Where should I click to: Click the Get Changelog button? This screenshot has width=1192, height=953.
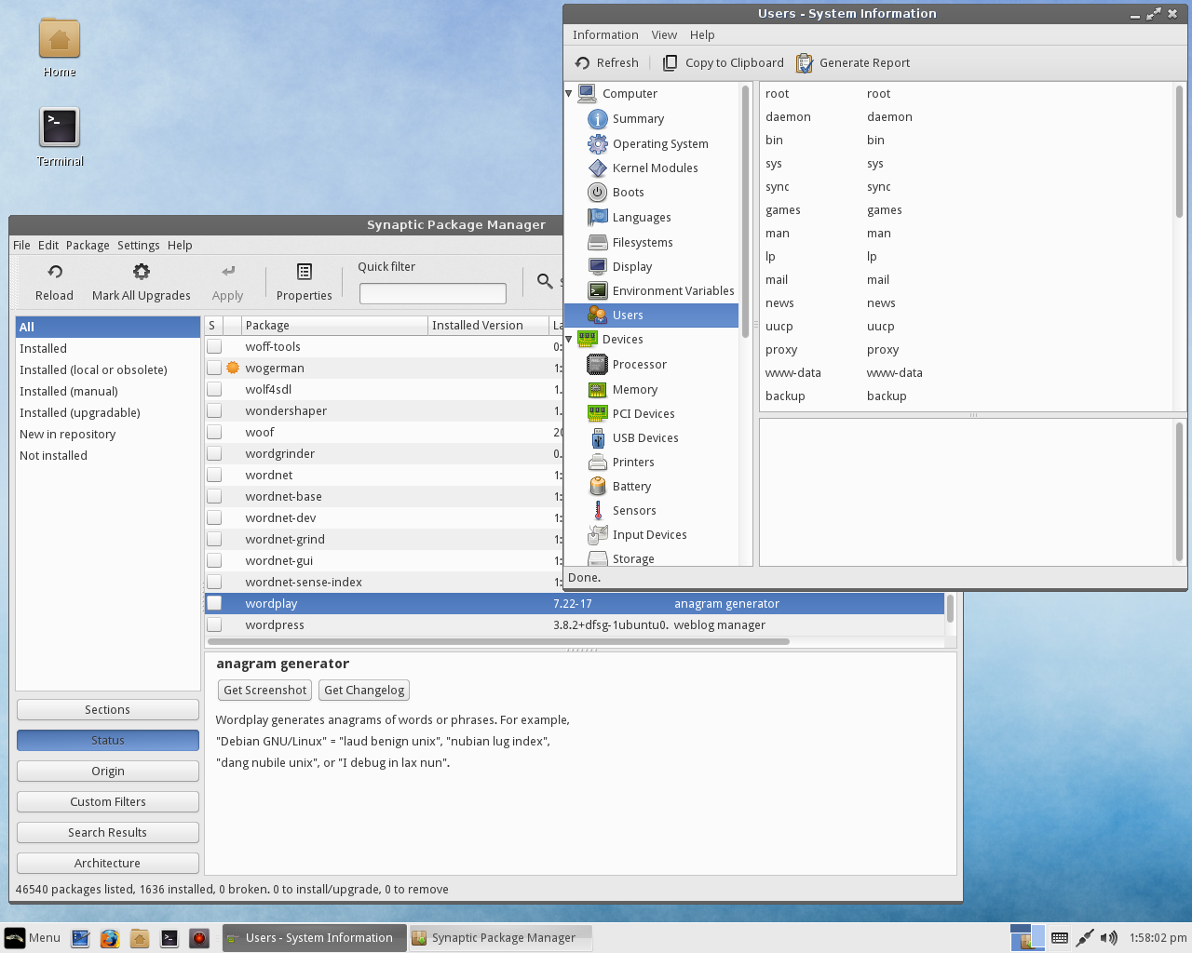pyautogui.click(x=364, y=691)
